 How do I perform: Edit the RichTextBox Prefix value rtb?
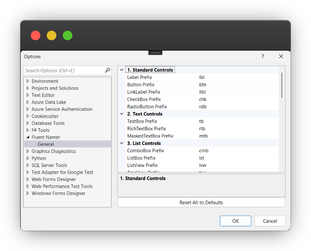(x=202, y=128)
